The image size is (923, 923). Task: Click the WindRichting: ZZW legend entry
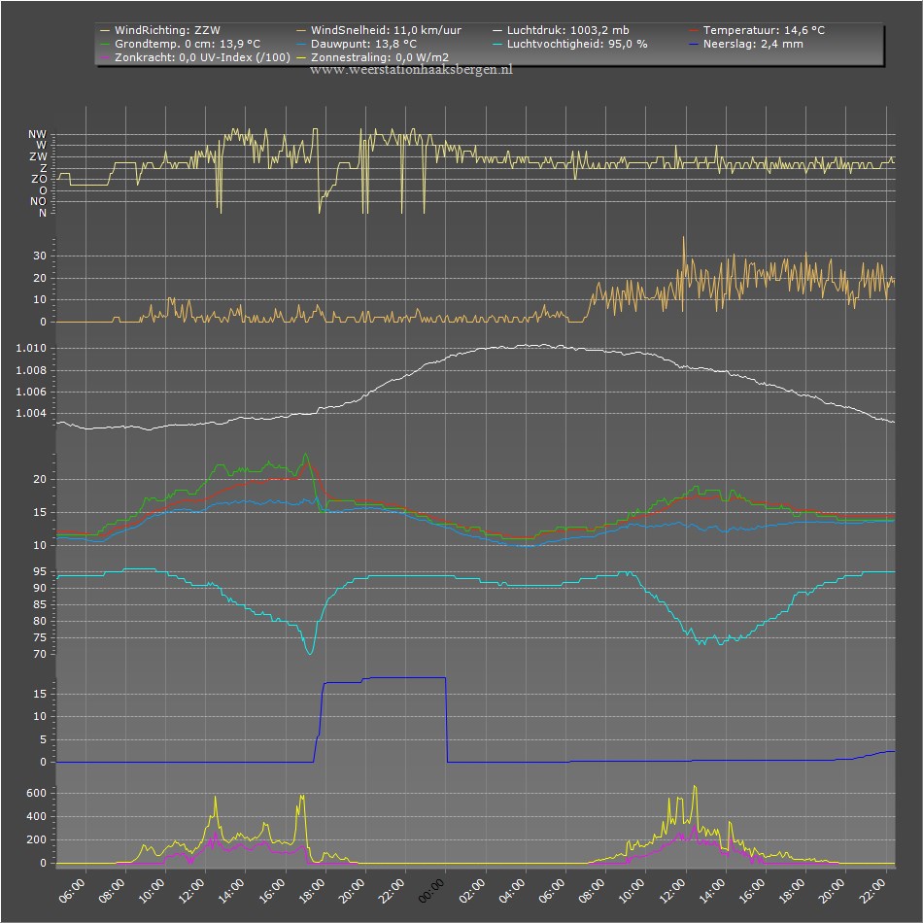(160, 30)
